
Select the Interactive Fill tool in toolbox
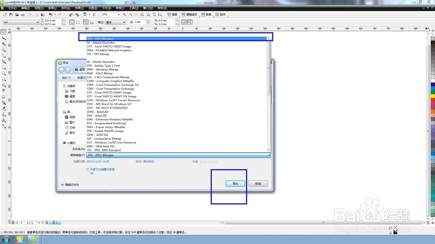point(3,126)
